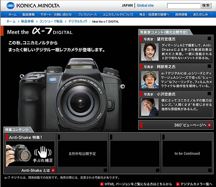
Task: Click the JAPAN site label
Action: (x=127, y=5)
